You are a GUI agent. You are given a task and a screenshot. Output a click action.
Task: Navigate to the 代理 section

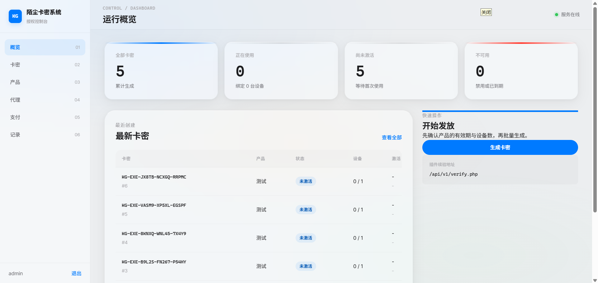(45, 100)
